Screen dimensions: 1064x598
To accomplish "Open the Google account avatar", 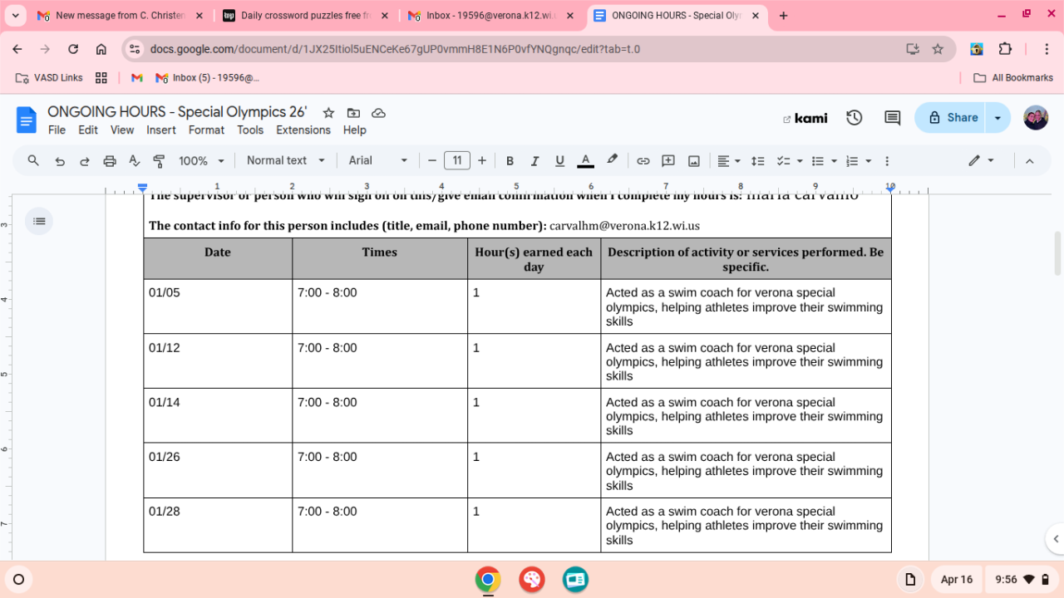I will 1036,118.
